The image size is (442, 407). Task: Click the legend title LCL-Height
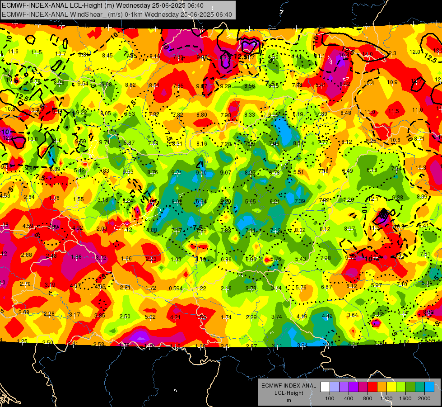coord(288,393)
